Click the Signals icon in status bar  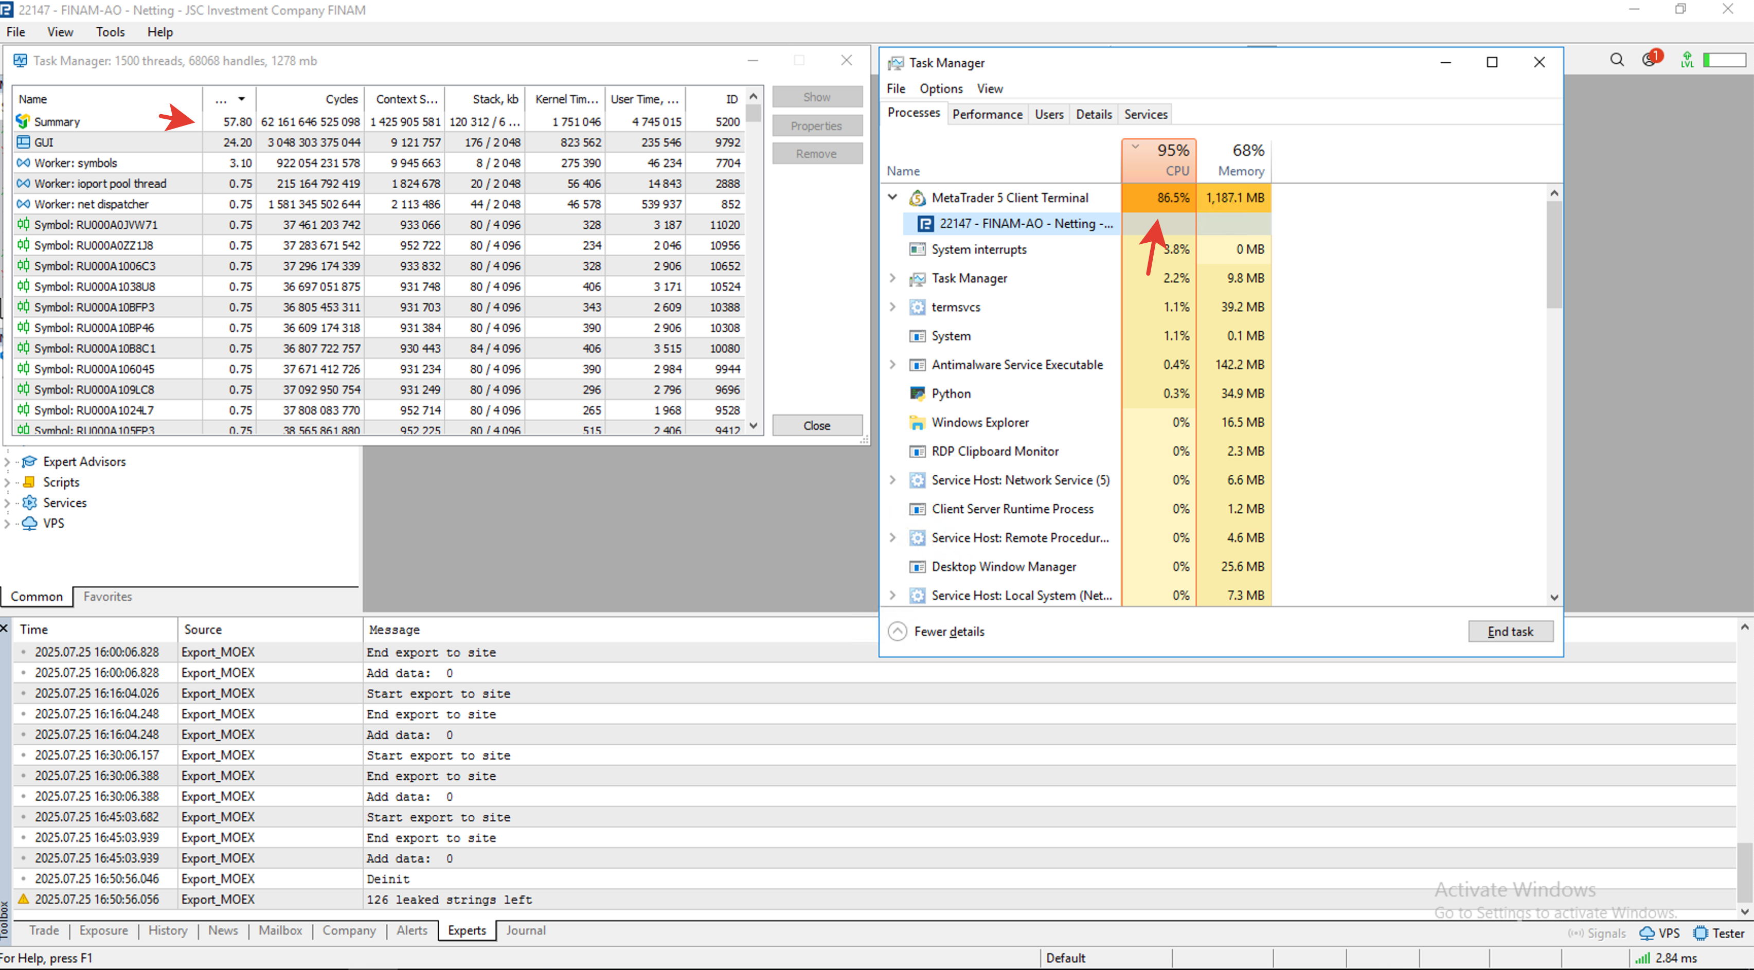click(1575, 932)
